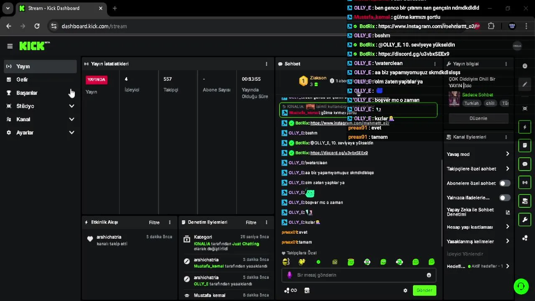The image size is (535, 301).
Task: Open Denetim Eylemleri panel options menu
Action: pyautogui.click(x=266, y=222)
